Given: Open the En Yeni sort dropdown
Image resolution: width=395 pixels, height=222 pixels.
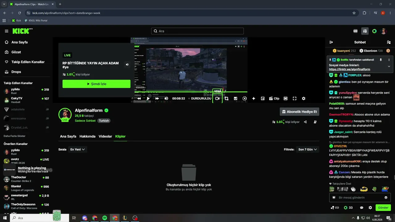Looking at the screenshot, I should 77,150.
